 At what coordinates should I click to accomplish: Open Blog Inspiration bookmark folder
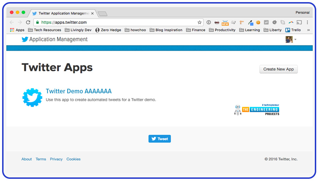pyautogui.click(x=166, y=30)
